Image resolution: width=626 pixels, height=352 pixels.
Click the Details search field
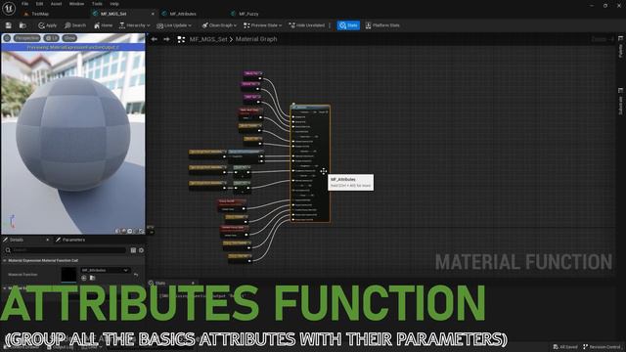(66, 250)
